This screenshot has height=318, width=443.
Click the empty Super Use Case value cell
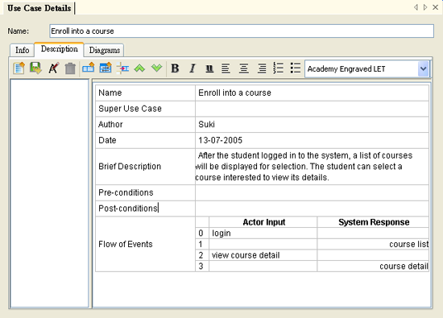coord(312,109)
